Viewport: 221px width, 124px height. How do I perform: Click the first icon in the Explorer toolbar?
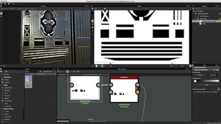(x=193, y=9)
